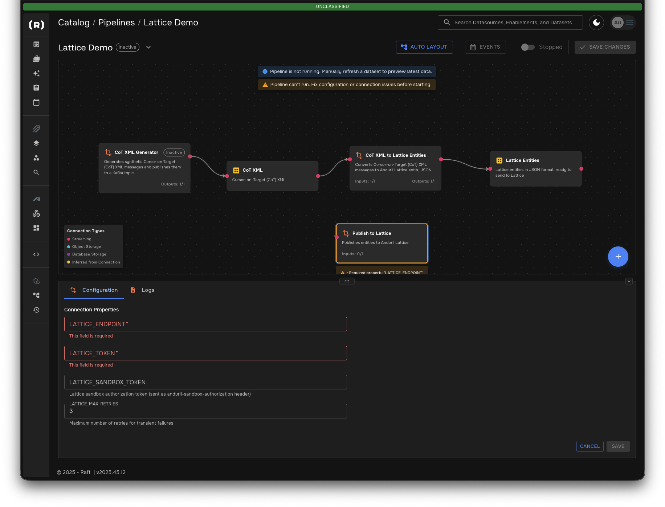Click the 'Inputs: 0/1' text
Screen dimensions: 665x507
(352, 254)
